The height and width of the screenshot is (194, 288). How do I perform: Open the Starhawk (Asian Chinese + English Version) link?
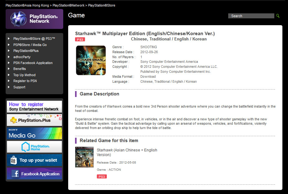tap(127, 152)
